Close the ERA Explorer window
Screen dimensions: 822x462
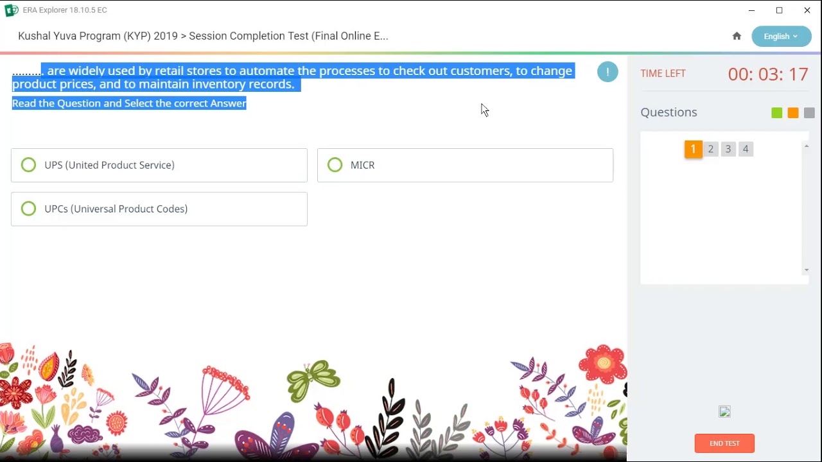pyautogui.click(x=807, y=10)
